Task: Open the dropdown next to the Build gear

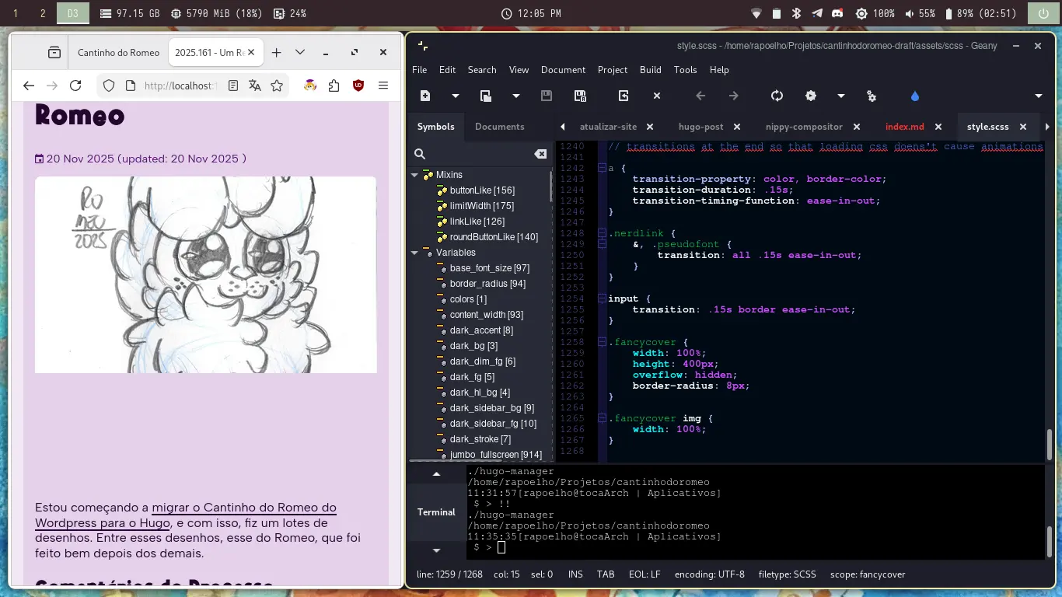Action: click(x=840, y=96)
